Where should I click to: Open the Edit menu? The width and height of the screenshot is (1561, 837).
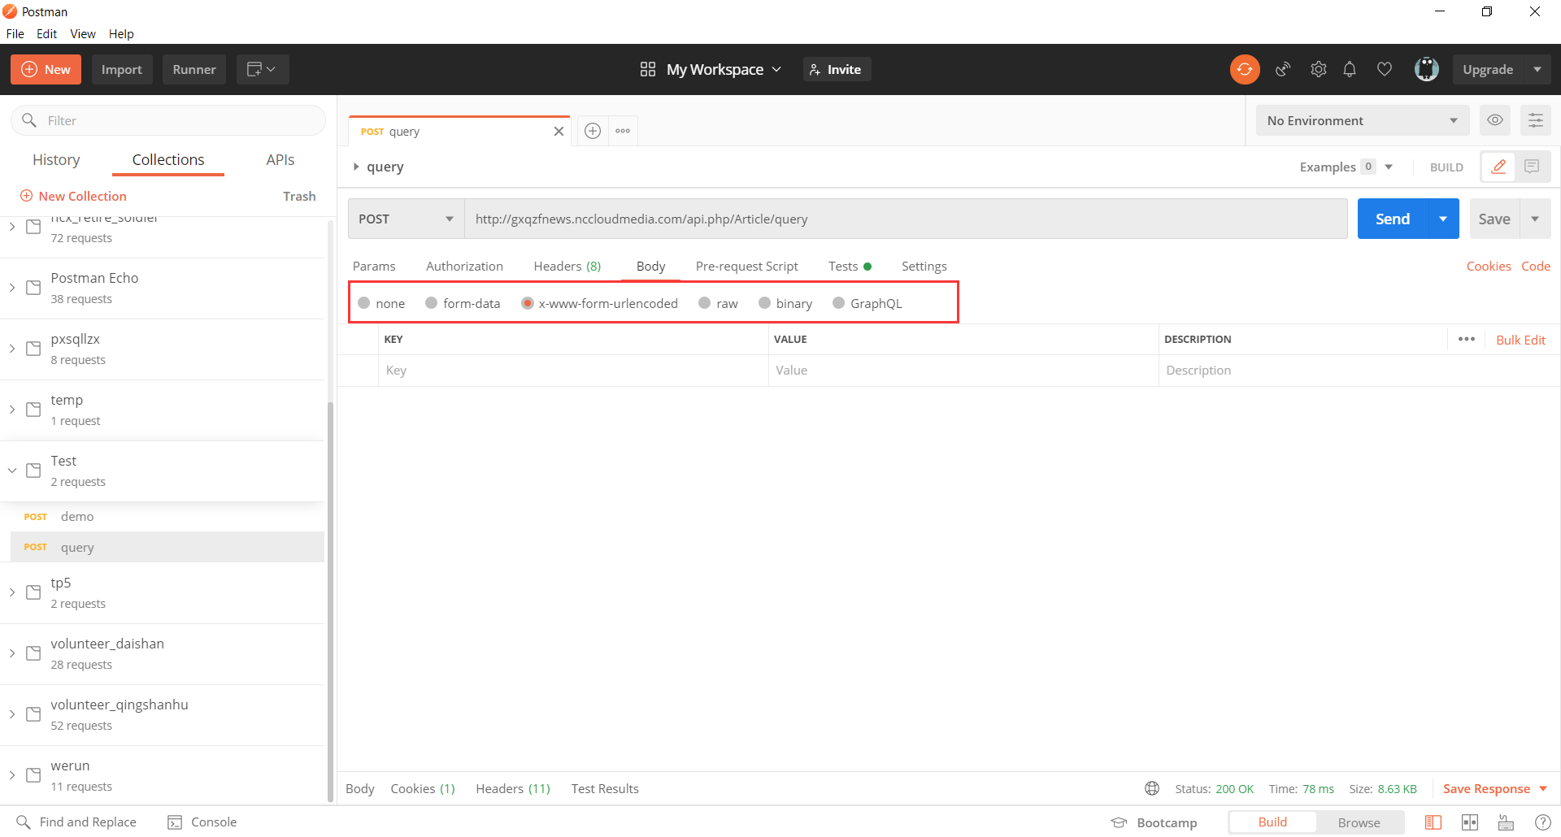point(46,33)
